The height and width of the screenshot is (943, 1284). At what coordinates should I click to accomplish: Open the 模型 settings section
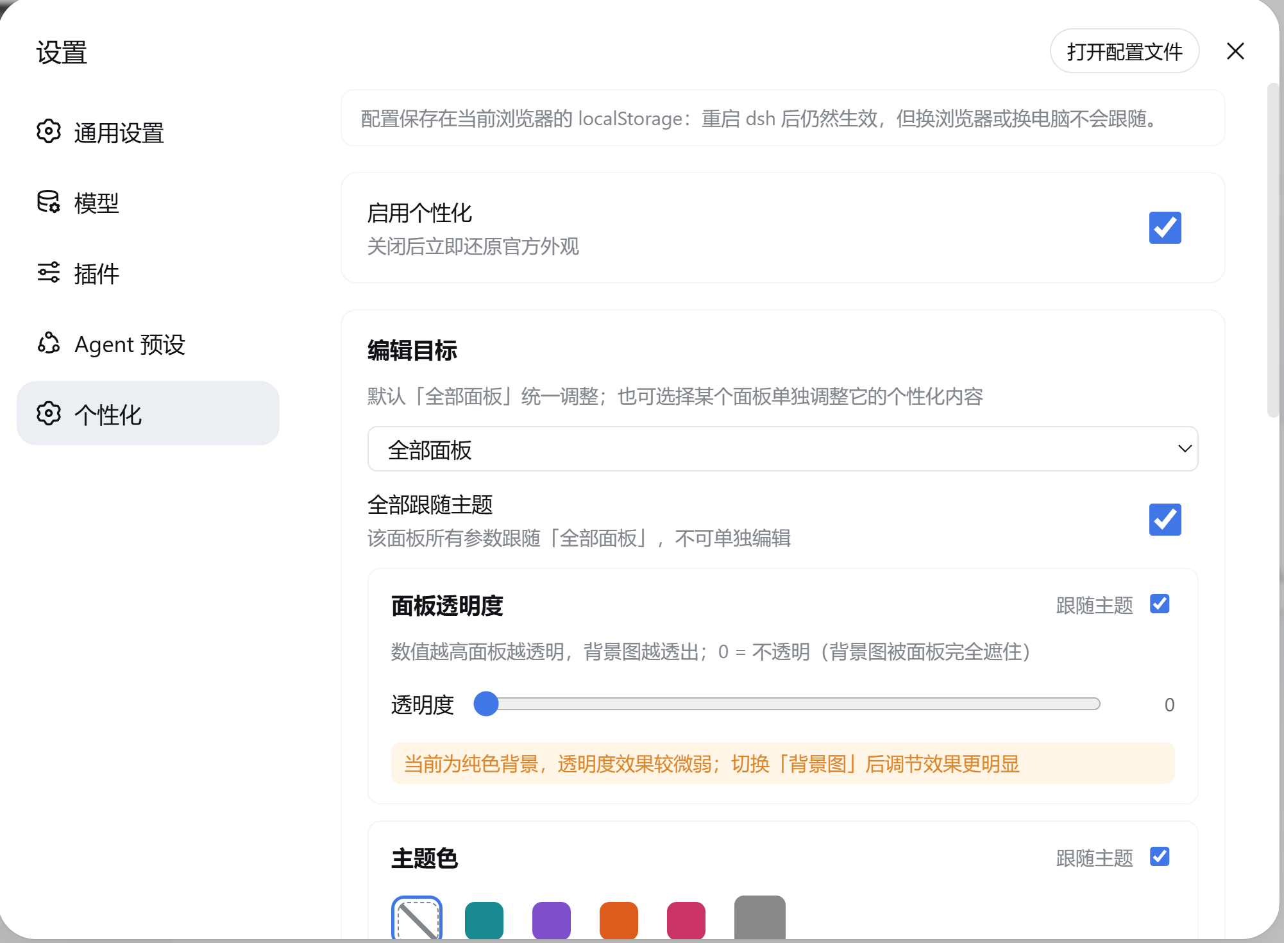click(148, 202)
